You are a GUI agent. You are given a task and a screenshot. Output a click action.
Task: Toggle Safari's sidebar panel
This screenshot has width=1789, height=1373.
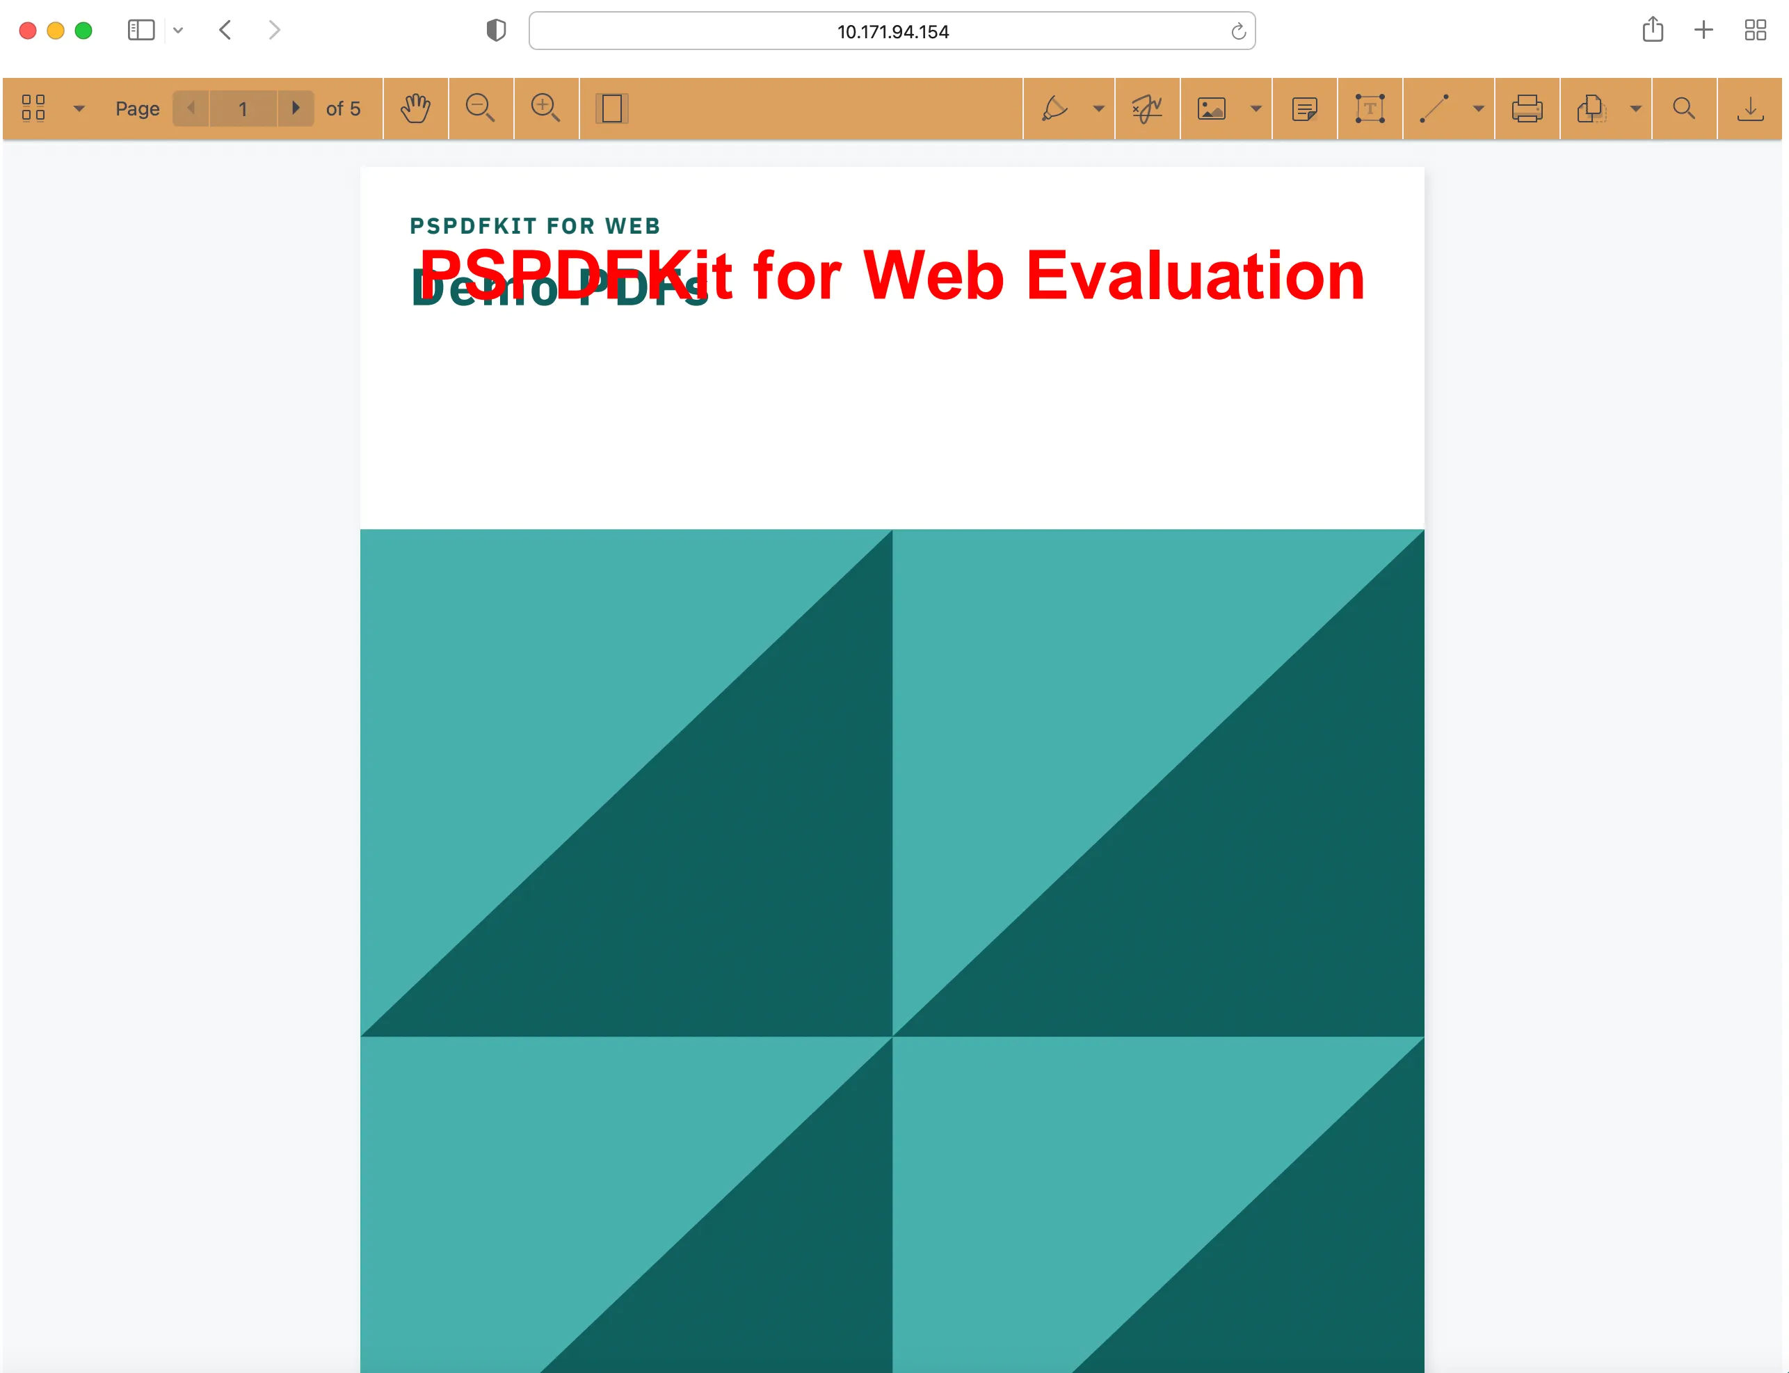[141, 30]
